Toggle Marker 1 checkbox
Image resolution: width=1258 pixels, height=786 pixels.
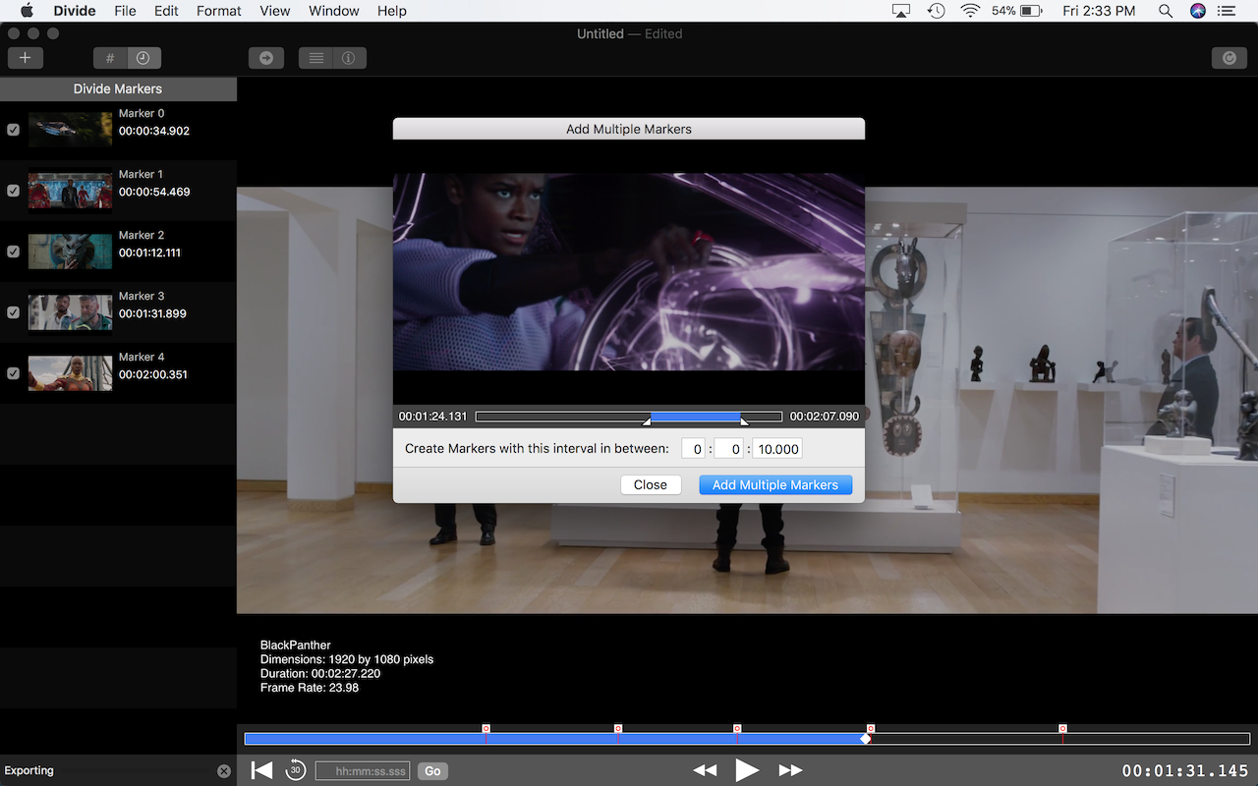pyautogui.click(x=13, y=191)
